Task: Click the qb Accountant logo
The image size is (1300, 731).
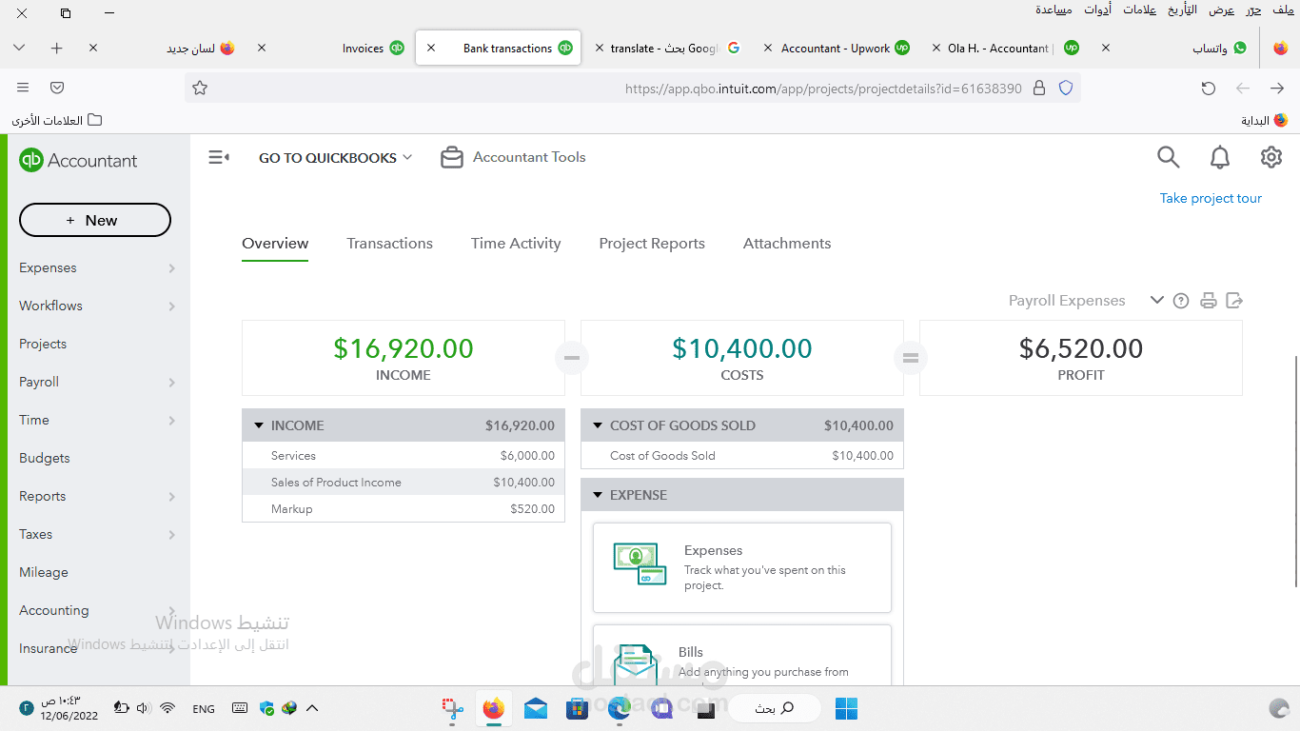Action: click(79, 160)
